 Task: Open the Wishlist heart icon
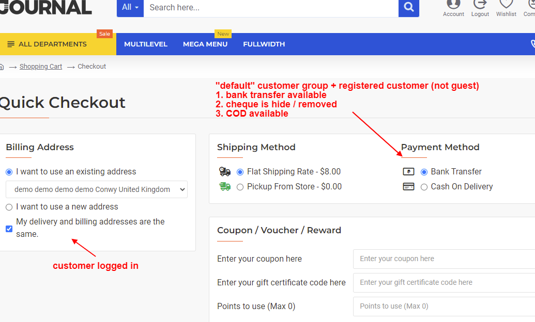tap(506, 4)
